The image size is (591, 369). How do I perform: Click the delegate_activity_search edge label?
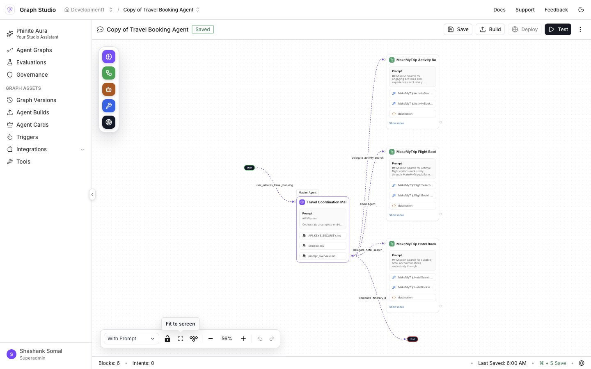pyautogui.click(x=368, y=158)
